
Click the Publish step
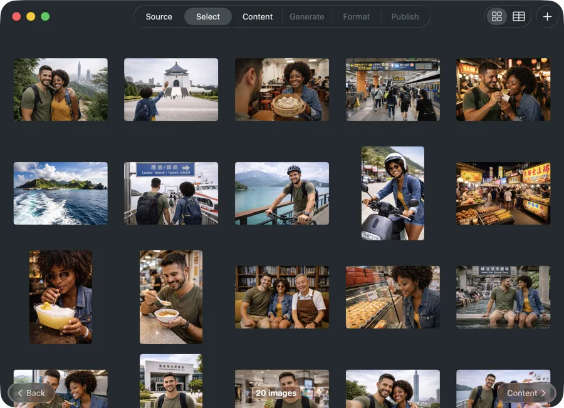tap(405, 17)
